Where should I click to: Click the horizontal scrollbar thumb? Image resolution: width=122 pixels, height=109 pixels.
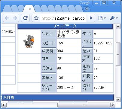point(84,105)
